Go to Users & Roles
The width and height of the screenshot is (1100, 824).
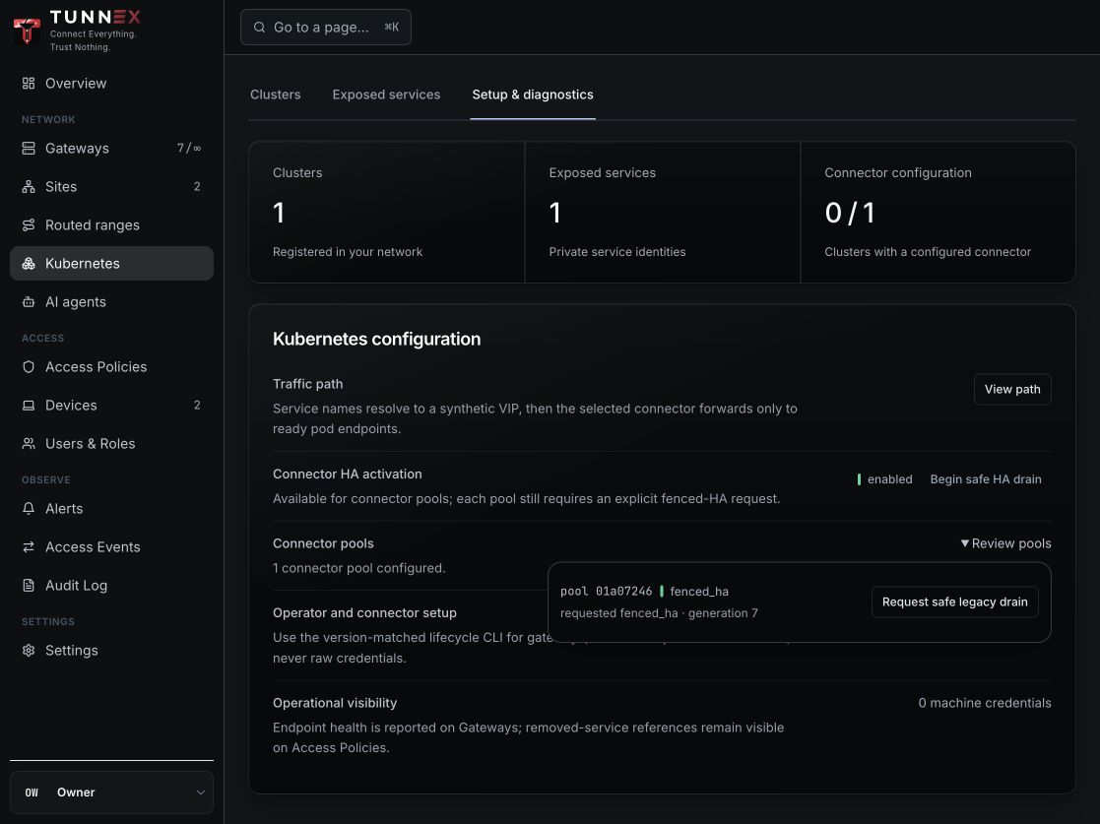coord(111,444)
